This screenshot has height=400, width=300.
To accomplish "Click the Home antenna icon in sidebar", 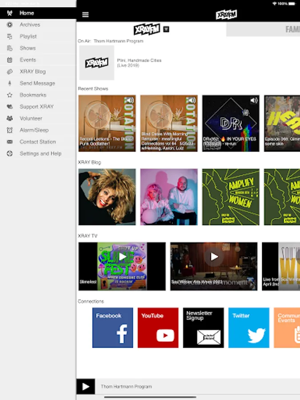I will [10, 13].
